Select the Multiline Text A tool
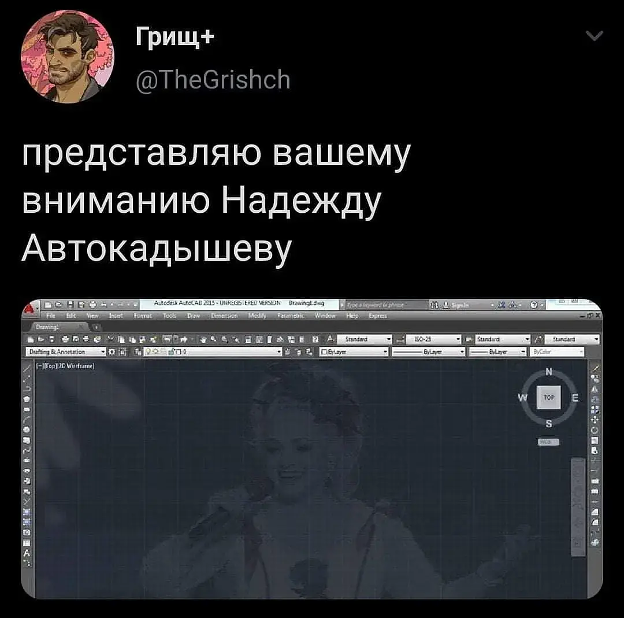The height and width of the screenshot is (618, 624). (27, 553)
